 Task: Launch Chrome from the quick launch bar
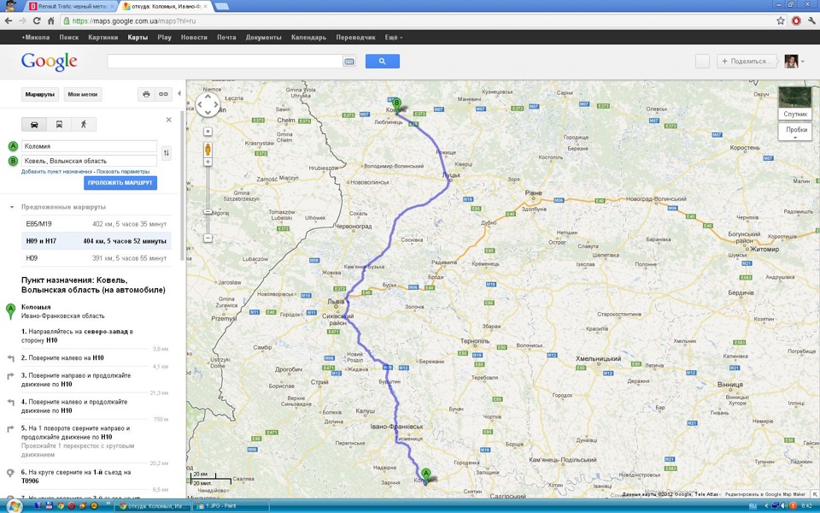60,506
